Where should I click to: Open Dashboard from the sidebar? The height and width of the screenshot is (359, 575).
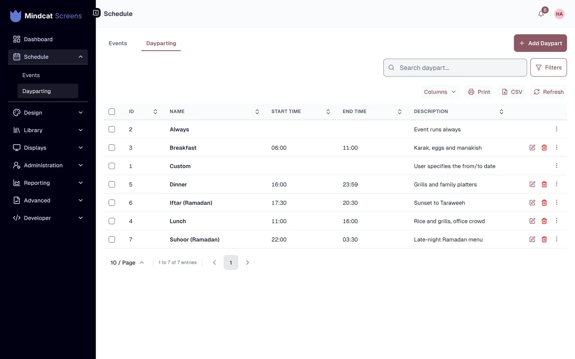tap(48, 39)
